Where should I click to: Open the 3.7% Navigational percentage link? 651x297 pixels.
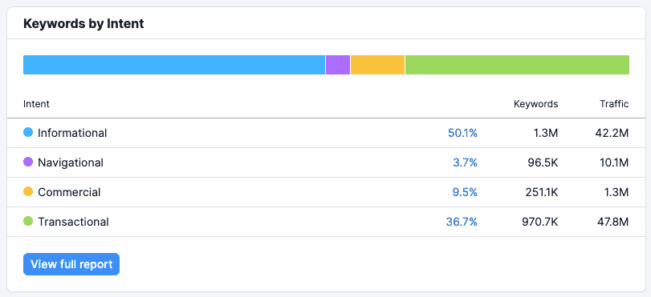[x=465, y=163]
